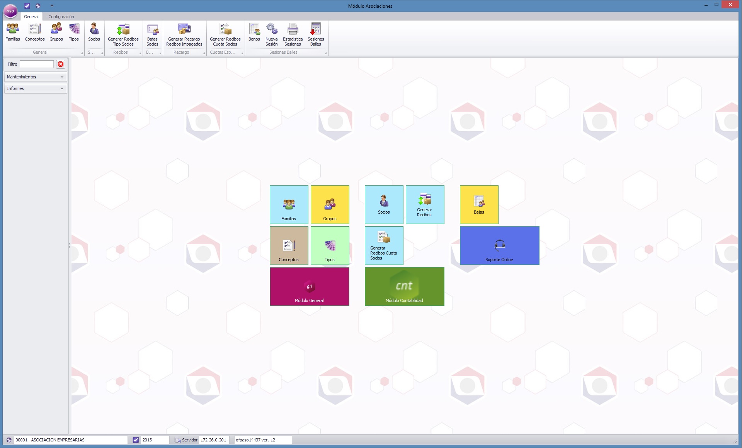The width and height of the screenshot is (742, 448).
Task: Open the yellow Bajas tile
Action: pos(479,205)
